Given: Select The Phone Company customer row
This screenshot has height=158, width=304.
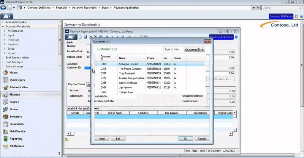Looking at the screenshot, I should click(130, 69).
